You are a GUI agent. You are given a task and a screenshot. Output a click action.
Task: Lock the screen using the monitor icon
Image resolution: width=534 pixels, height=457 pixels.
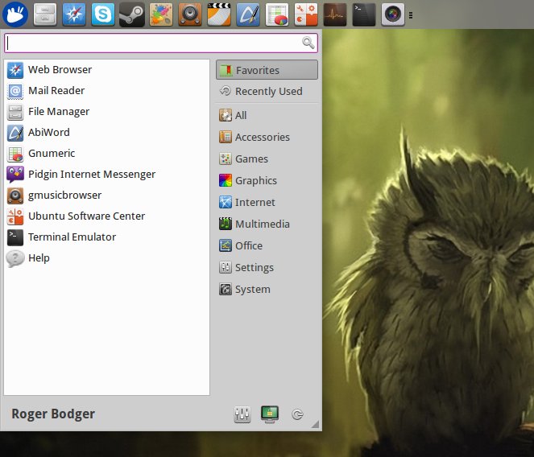[270, 414]
